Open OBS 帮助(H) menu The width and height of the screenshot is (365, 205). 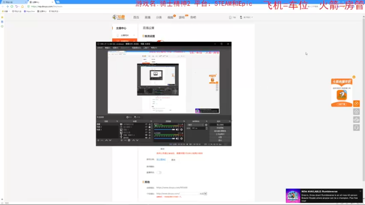tap(154, 48)
